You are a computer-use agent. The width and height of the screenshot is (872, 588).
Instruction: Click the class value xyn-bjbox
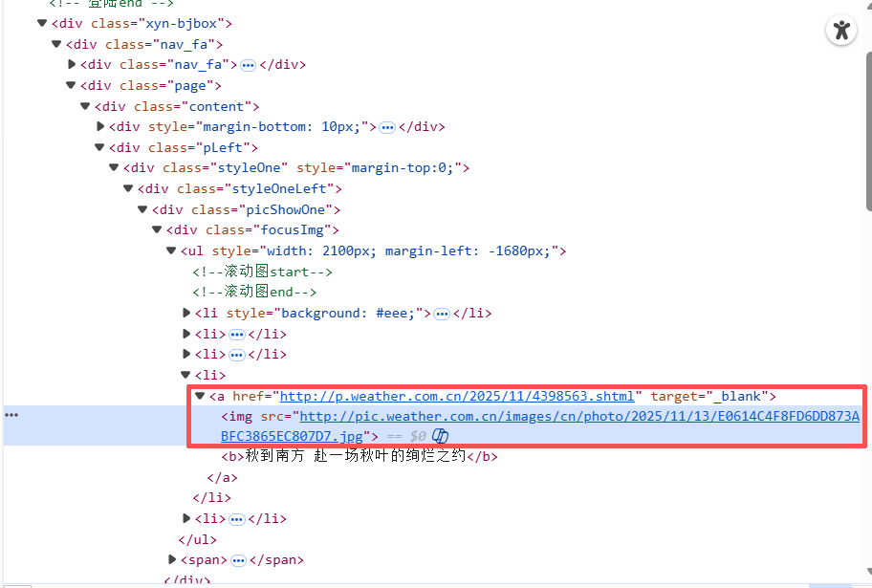(182, 23)
